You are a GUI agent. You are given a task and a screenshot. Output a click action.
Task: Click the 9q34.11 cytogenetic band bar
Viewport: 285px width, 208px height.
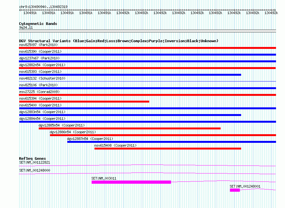click(147, 31)
